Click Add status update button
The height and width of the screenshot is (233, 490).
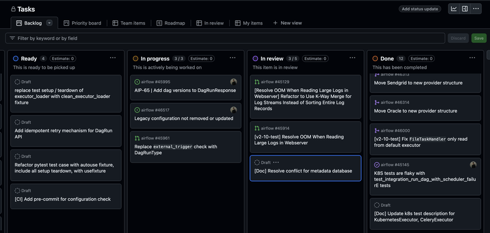pos(420,9)
